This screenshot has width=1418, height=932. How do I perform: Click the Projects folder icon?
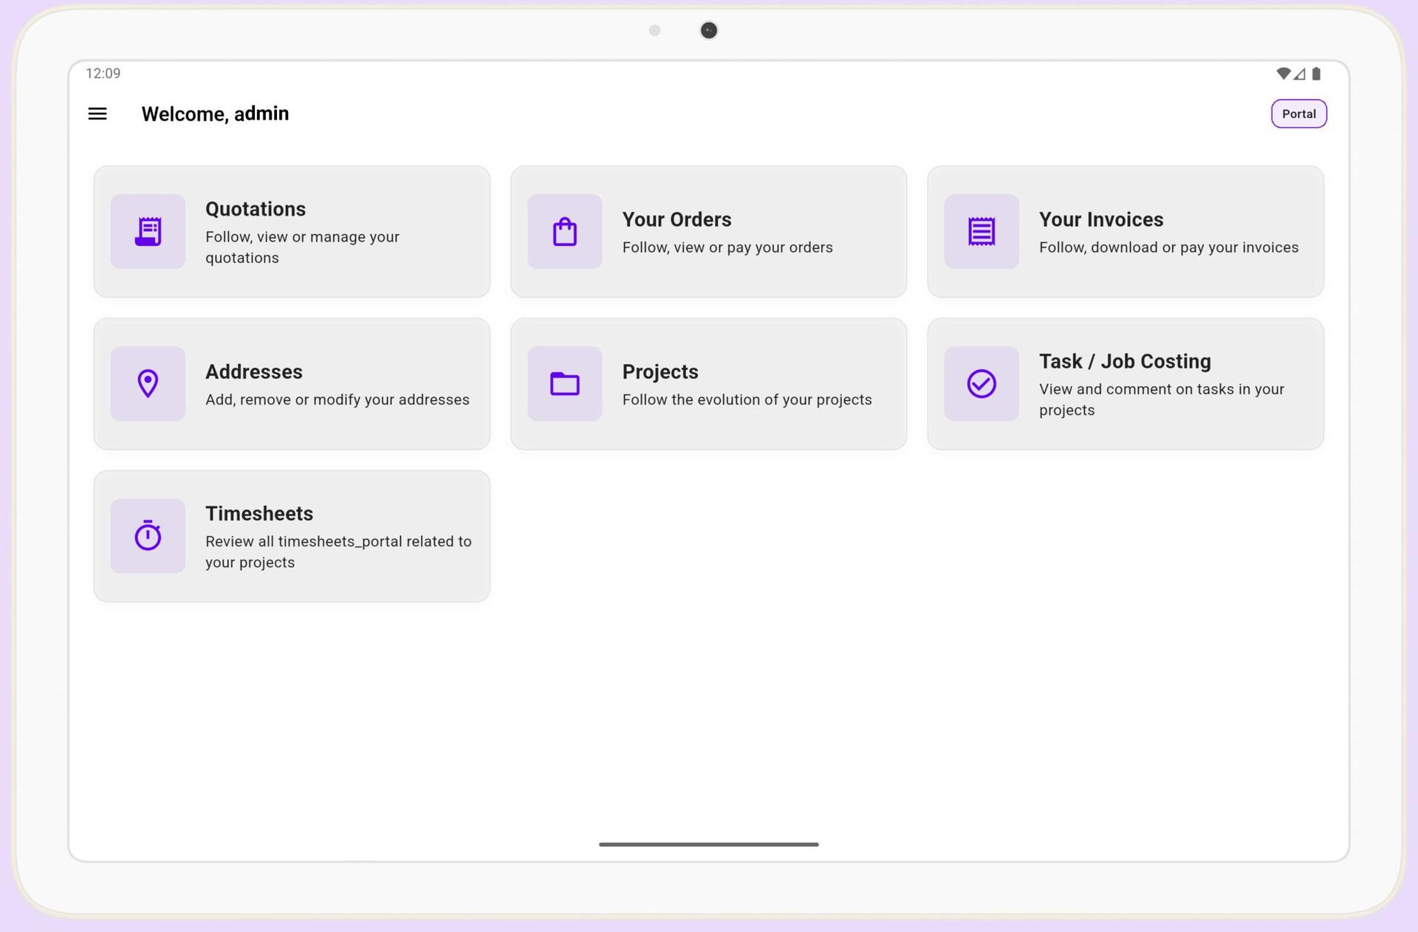[x=564, y=383]
